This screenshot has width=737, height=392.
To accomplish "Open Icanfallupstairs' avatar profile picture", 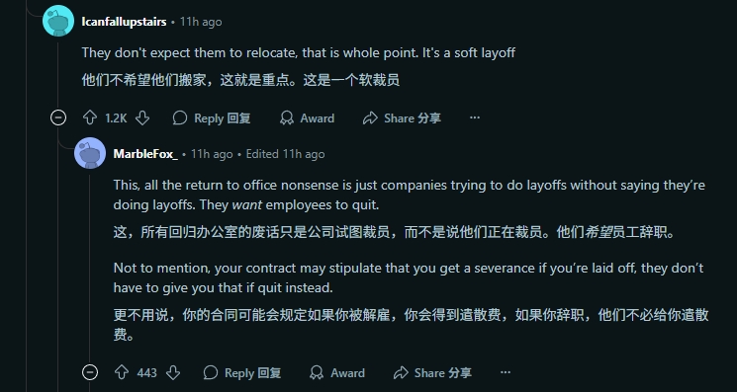I will [58, 21].
